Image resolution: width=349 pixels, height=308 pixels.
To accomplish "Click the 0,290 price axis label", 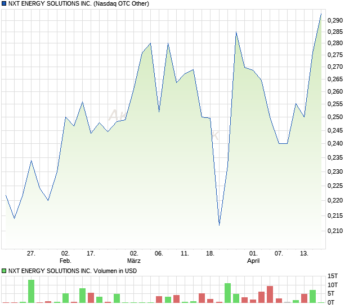I will coord(335,20).
